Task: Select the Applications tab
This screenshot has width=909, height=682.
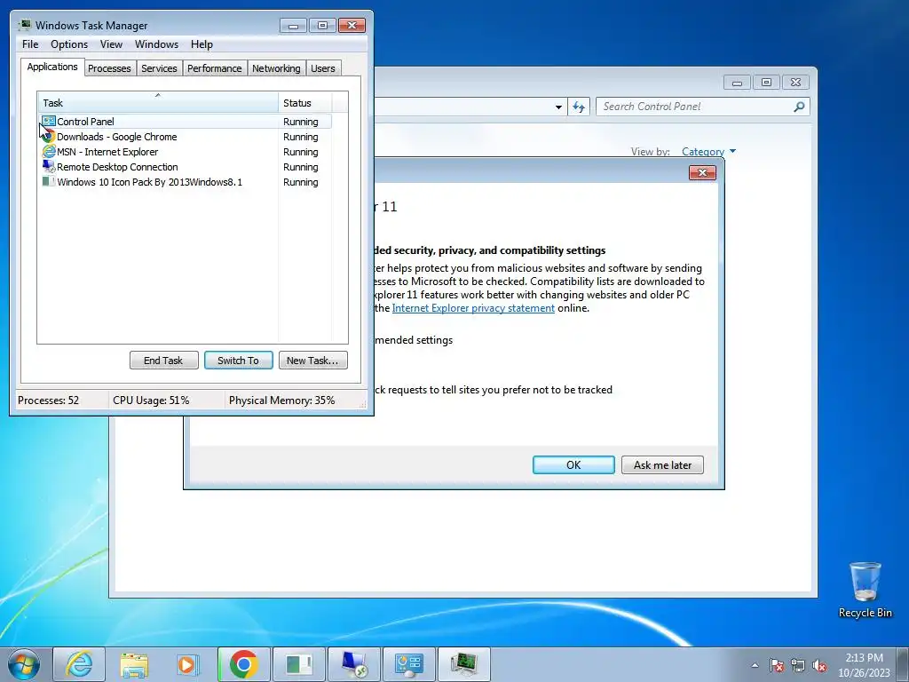Action: (52, 67)
